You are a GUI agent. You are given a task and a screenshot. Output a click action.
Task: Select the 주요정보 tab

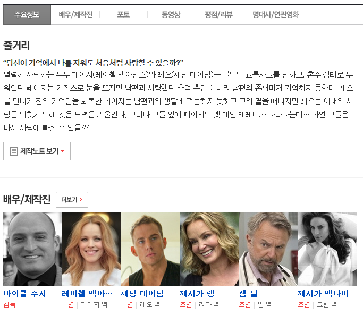click(27, 14)
